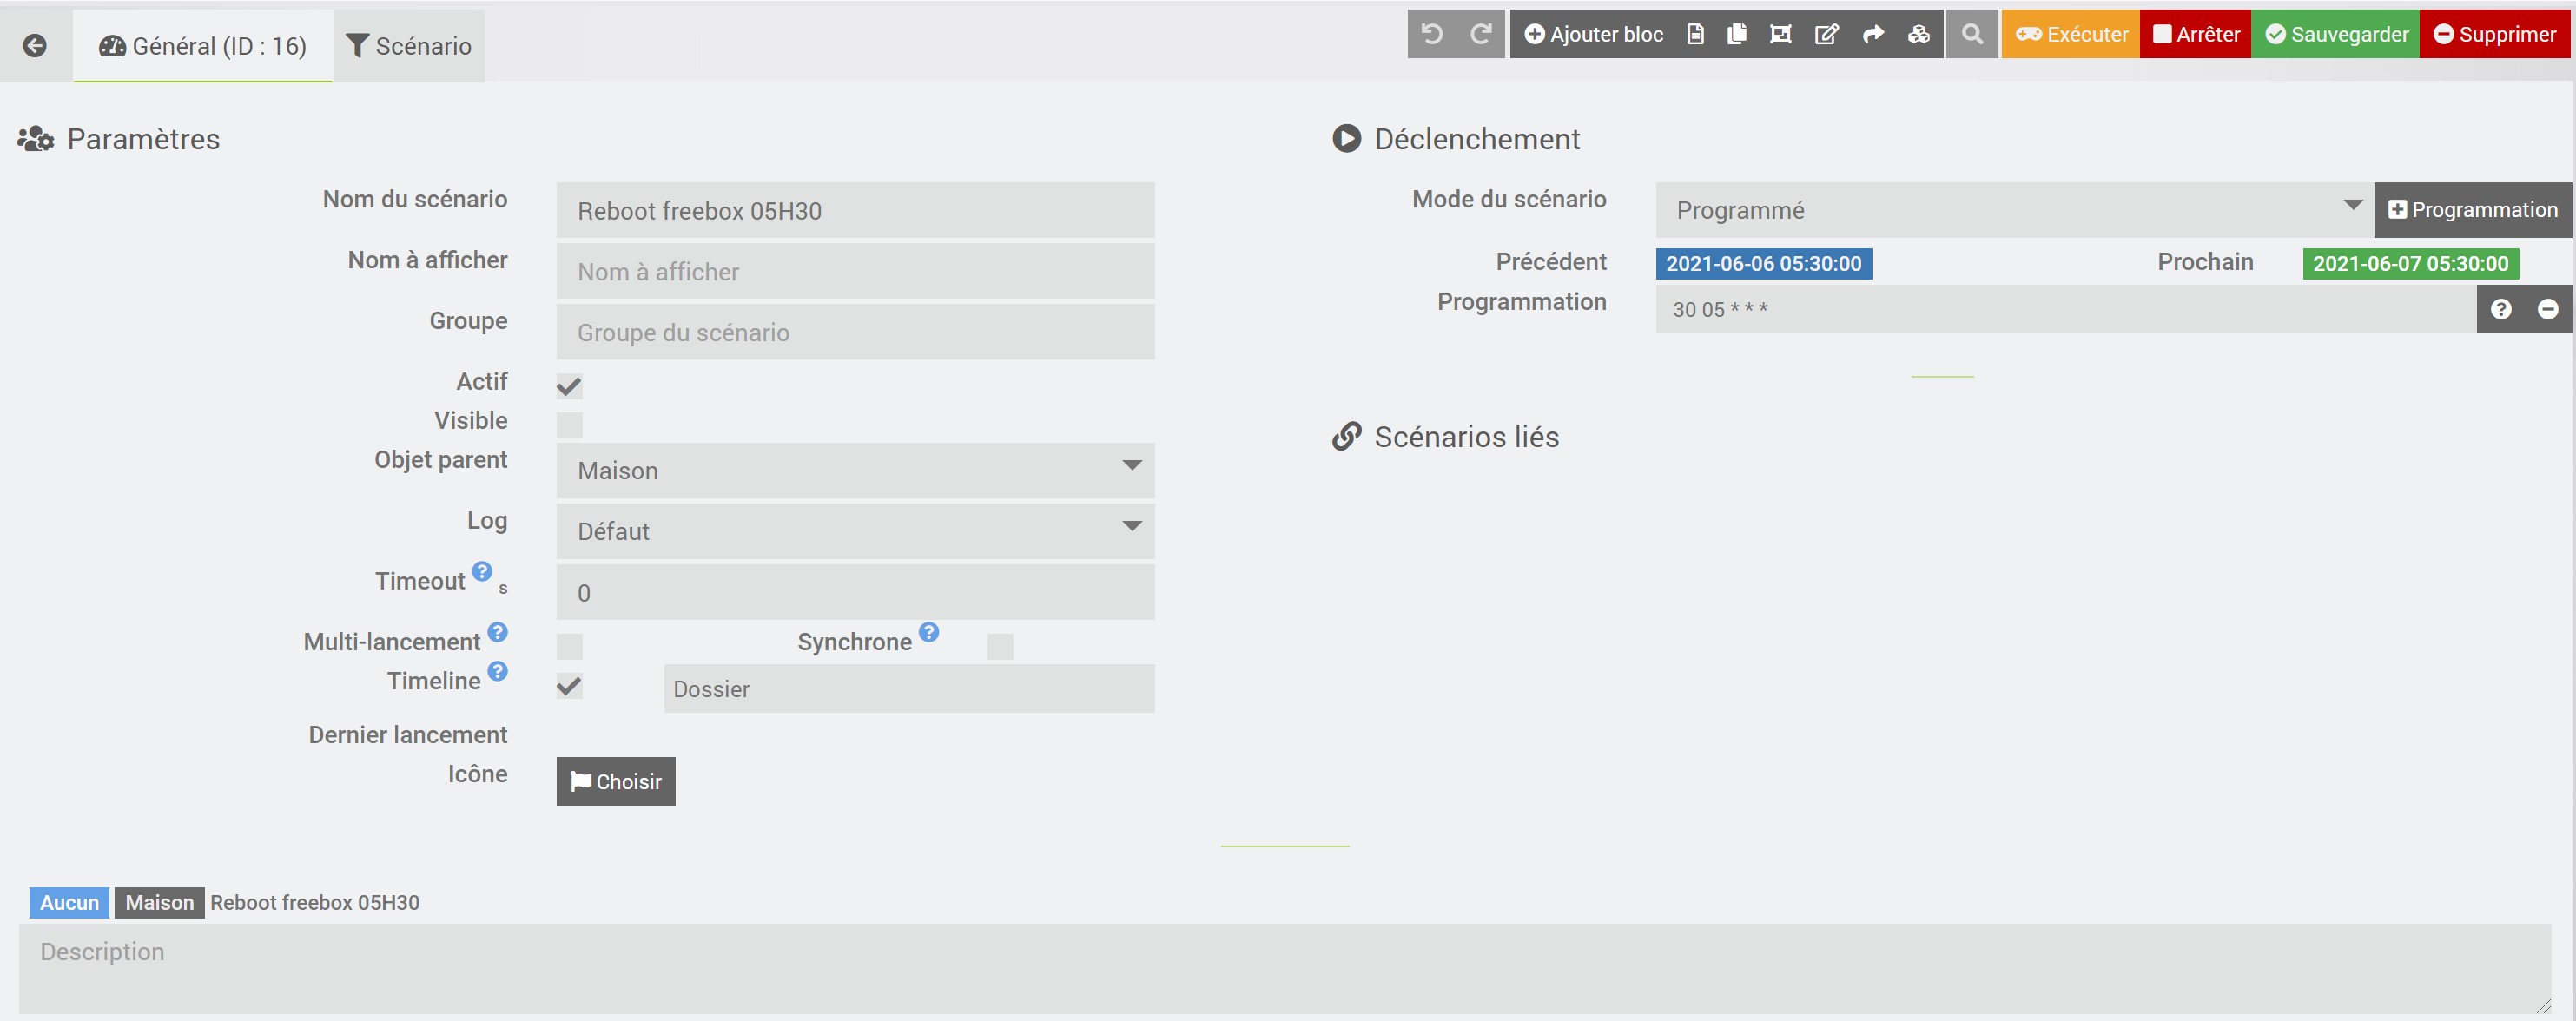Switch to the Général (ID : 16) tab
This screenshot has height=1021, width=2576.
pyautogui.click(x=203, y=46)
